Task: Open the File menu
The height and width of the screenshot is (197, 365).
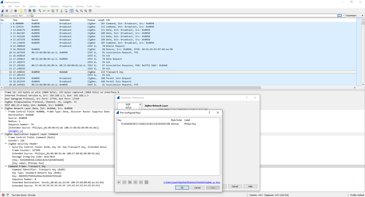Action: [x=3, y=6]
